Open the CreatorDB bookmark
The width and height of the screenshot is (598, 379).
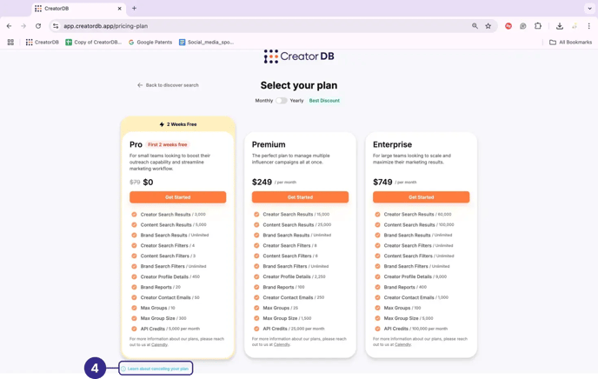coord(43,43)
